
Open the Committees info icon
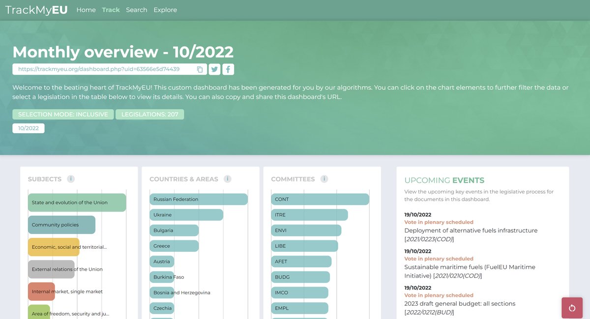click(x=324, y=179)
